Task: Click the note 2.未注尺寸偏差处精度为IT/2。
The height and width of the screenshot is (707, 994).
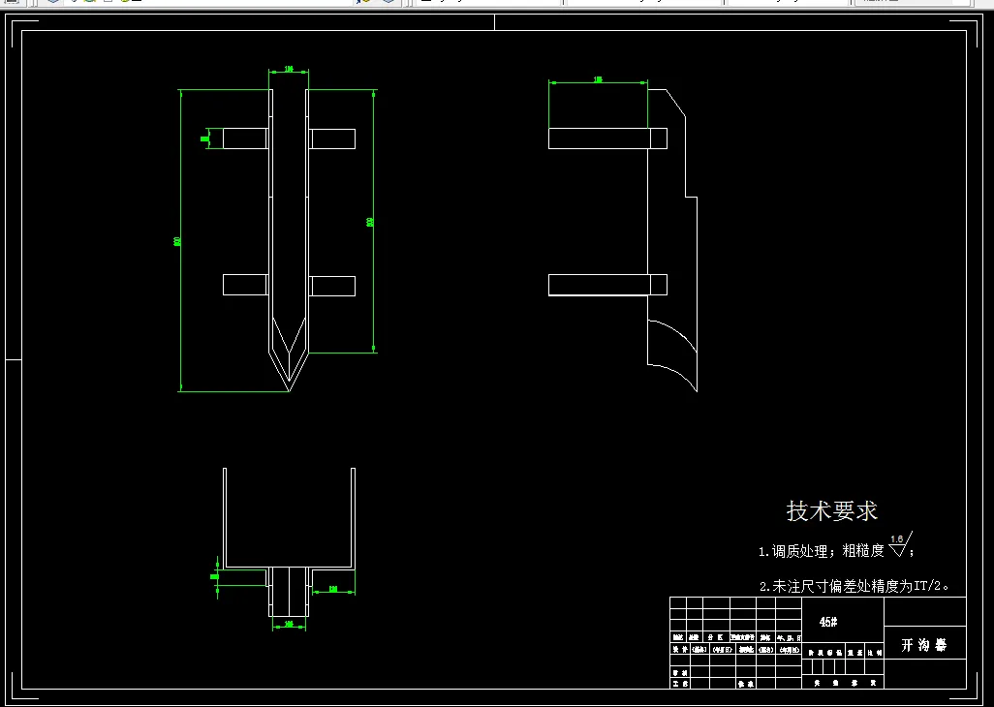Action: 854,587
